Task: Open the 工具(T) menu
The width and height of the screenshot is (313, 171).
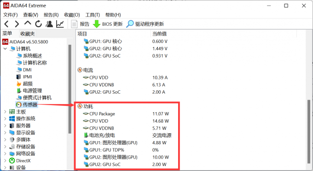Action: point(93,15)
